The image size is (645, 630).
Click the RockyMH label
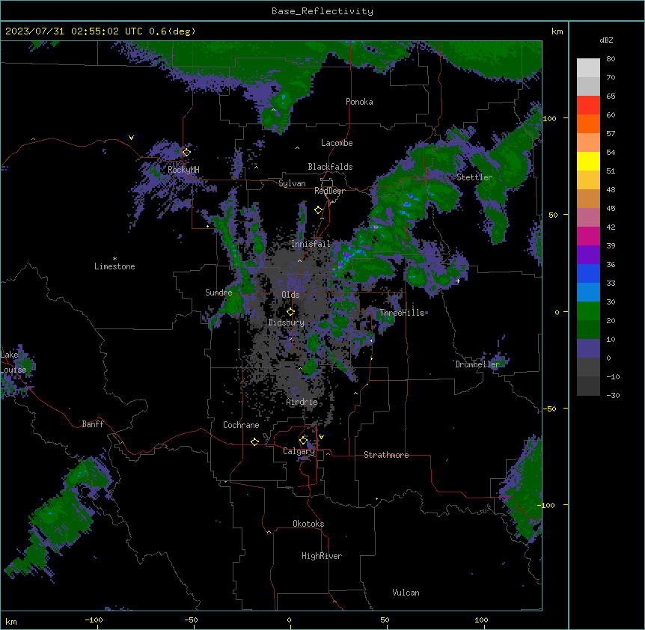[x=183, y=170]
